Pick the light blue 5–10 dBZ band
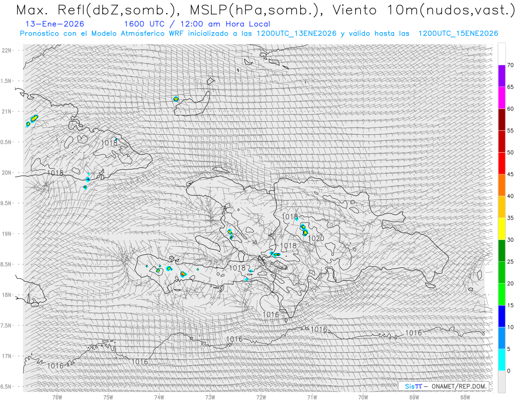The image size is (522, 403). pos(502,338)
